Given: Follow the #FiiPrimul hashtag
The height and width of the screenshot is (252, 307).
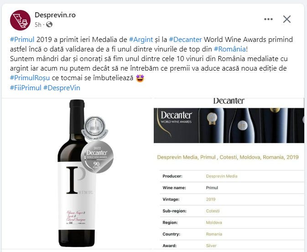Looking at the screenshot, I should (x=26, y=87).
